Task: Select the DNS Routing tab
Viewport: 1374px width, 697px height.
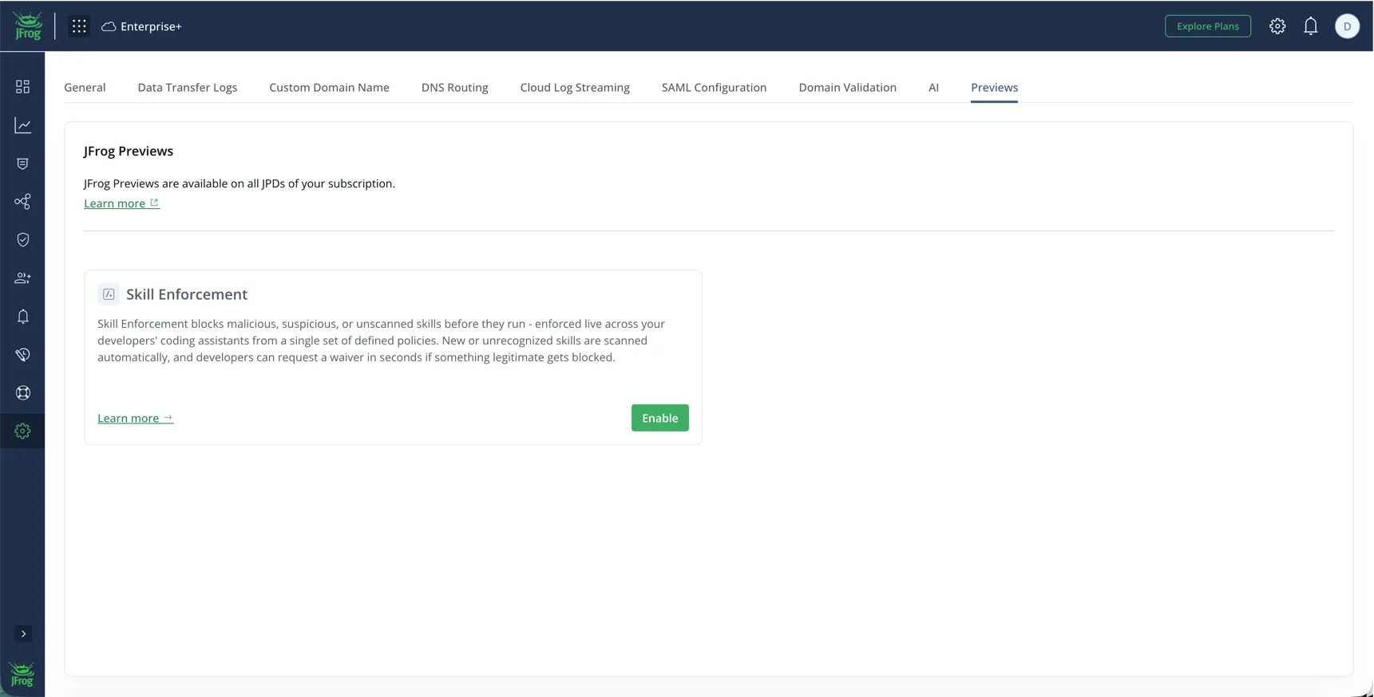Action: [x=455, y=88]
